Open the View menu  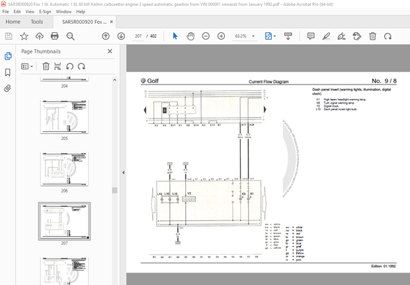pos(30,12)
